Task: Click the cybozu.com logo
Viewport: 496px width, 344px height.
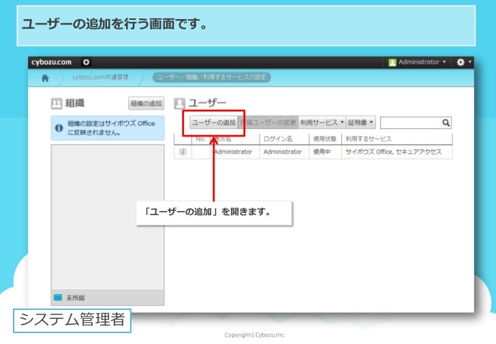Action: 51,62
